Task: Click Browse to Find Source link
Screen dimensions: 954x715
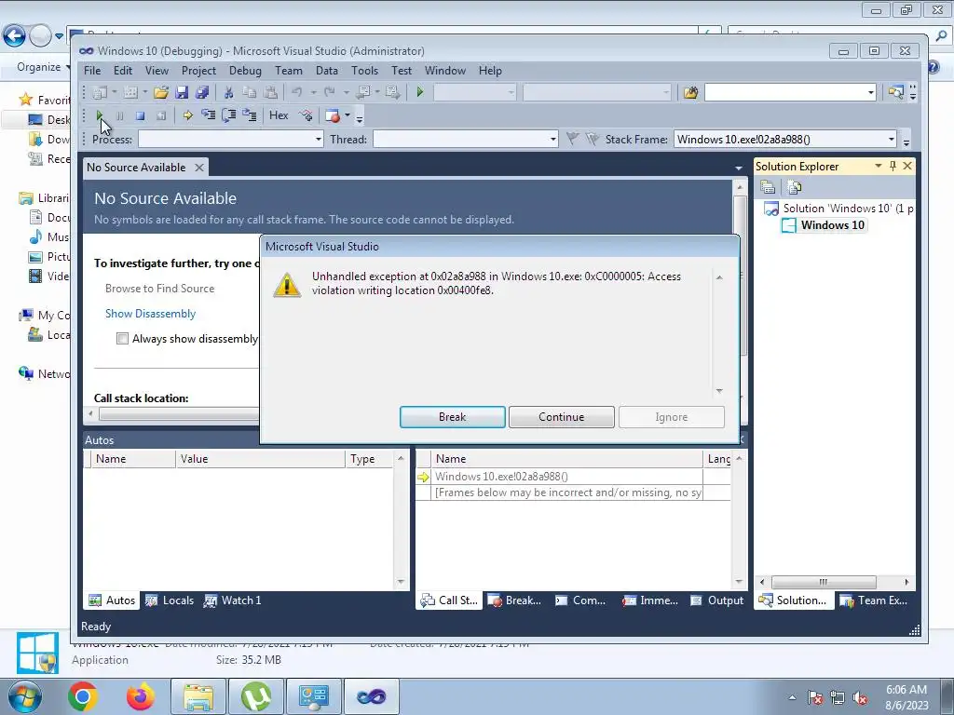Action: [x=159, y=289]
